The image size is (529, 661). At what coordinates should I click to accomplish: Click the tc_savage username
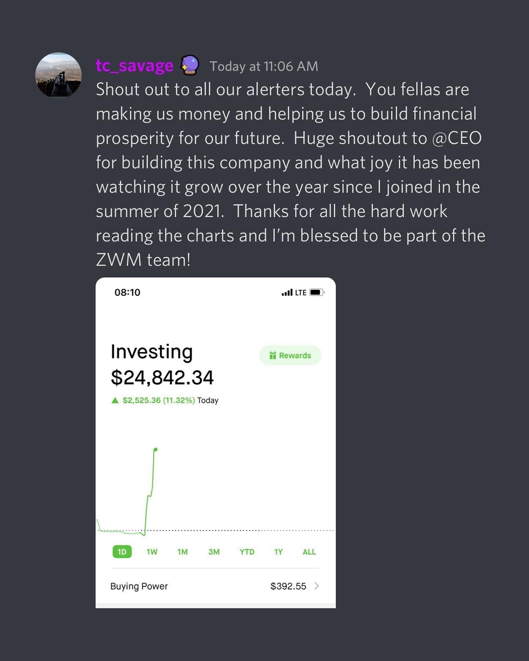pos(134,66)
